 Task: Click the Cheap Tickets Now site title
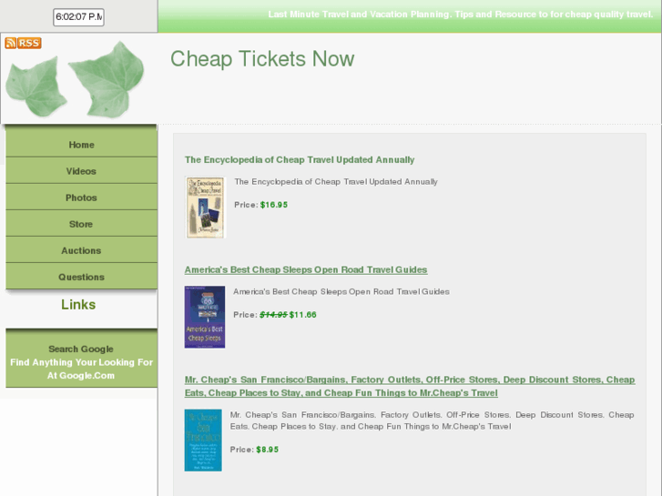(x=262, y=58)
